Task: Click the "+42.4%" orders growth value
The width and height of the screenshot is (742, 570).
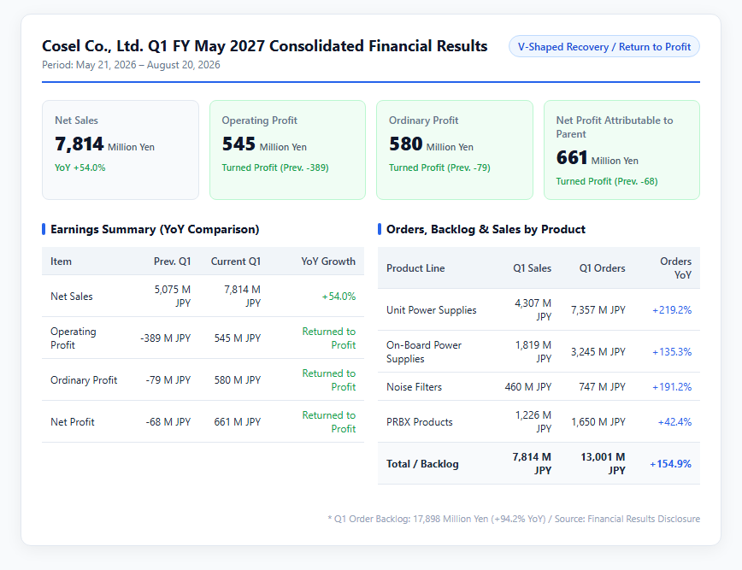Action: coord(674,422)
